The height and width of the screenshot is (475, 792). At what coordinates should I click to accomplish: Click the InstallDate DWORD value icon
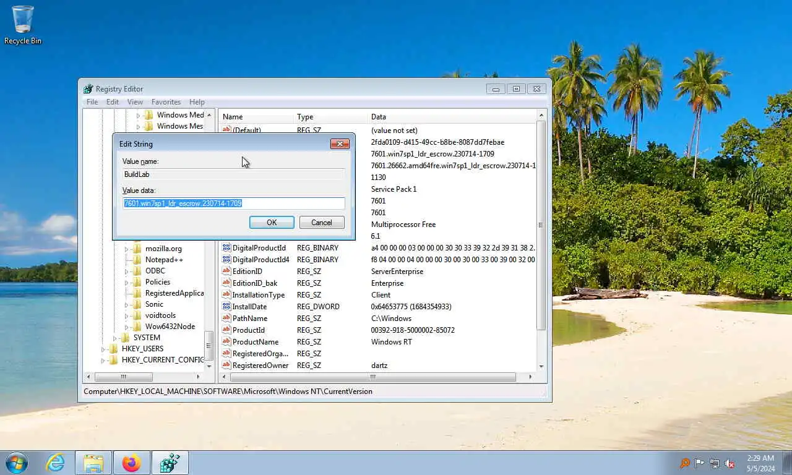point(226,306)
